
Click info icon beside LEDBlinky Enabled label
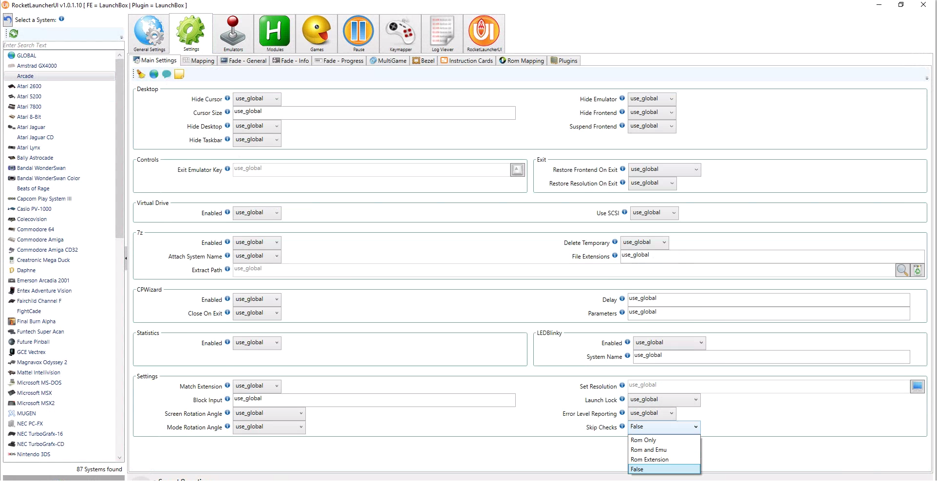click(x=627, y=342)
